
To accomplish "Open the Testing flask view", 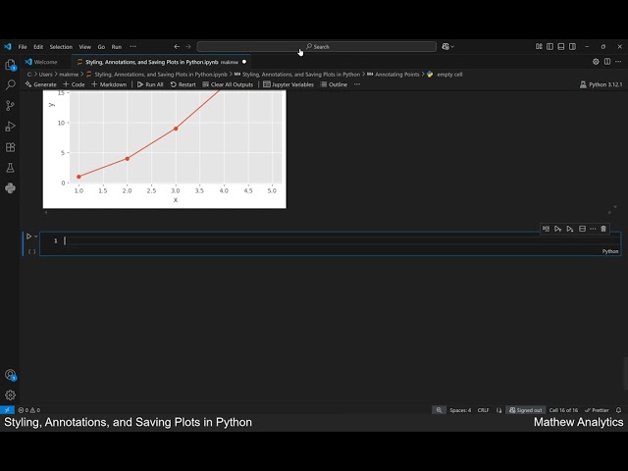I will click(10, 168).
